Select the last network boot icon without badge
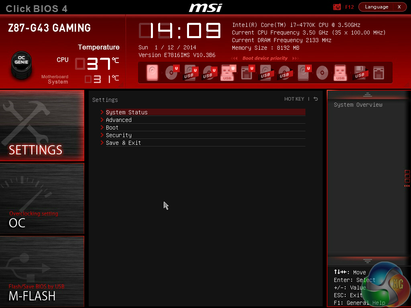The image size is (411, 308). [379, 73]
